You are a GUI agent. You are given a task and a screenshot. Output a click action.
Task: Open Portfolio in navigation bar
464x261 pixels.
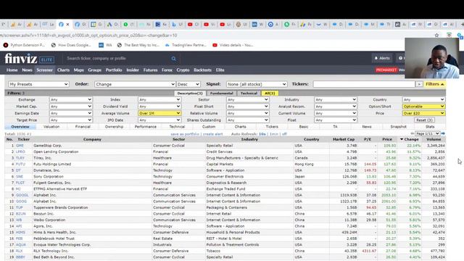click(x=114, y=70)
